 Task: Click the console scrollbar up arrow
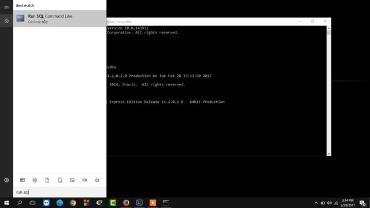(x=329, y=28)
